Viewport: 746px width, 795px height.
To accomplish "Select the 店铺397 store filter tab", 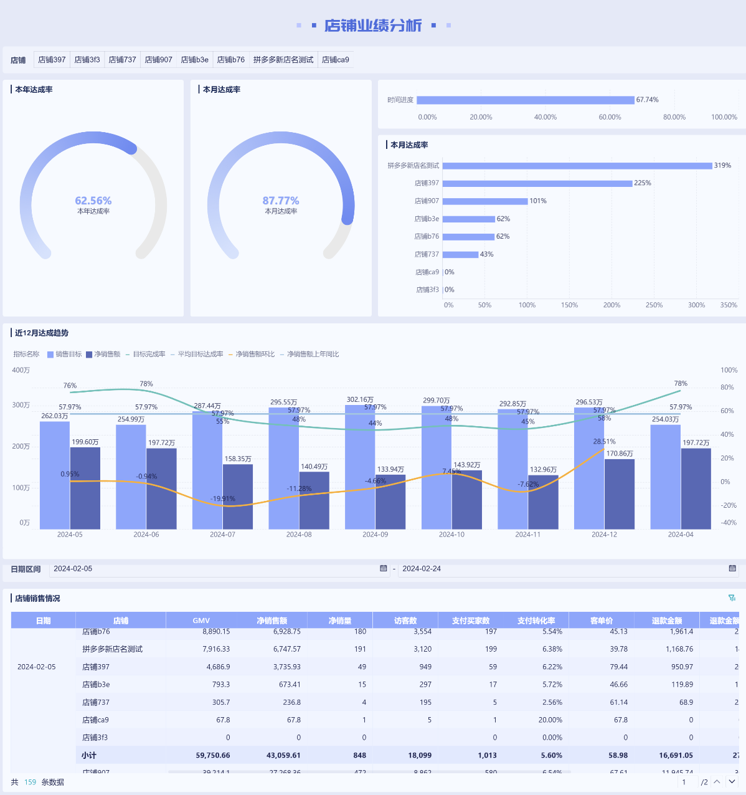I will 52,60.
